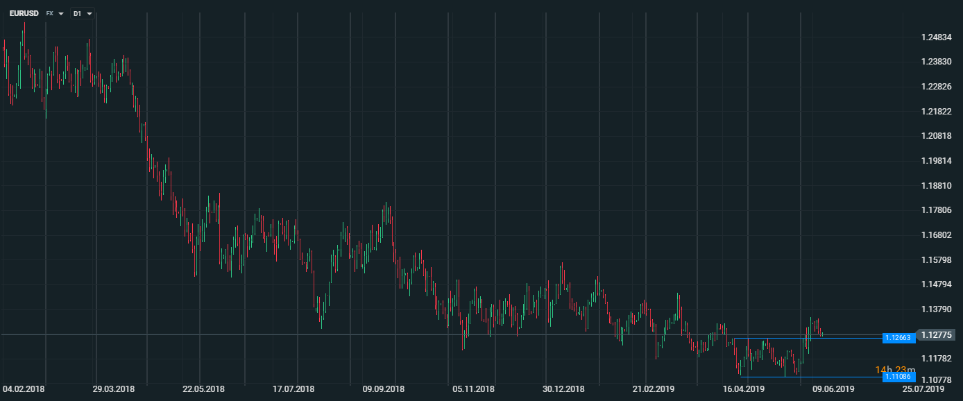The image size is (963, 401).
Task: Click the orange candle countdown timer
Action: coord(895,370)
